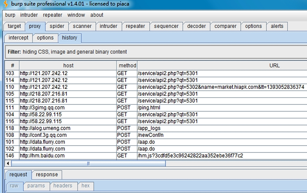
Task: Click the history table horizontal scrollbar thumb
Action: pos(88,164)
